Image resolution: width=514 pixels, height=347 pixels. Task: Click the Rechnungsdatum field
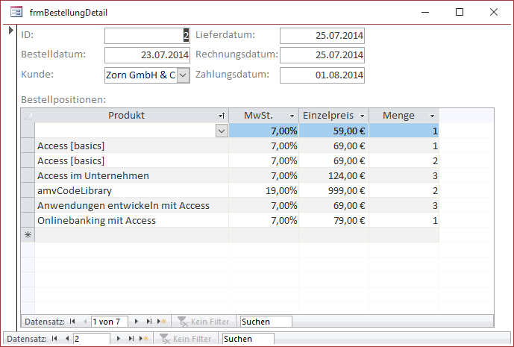[x=322, y=54]
